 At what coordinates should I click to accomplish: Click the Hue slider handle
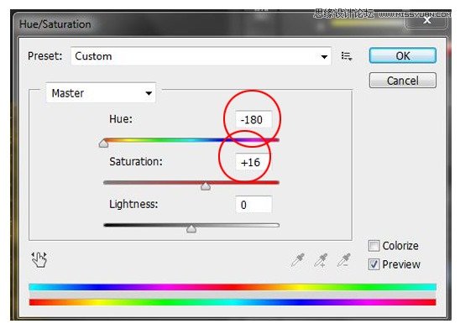coord(103,144)
